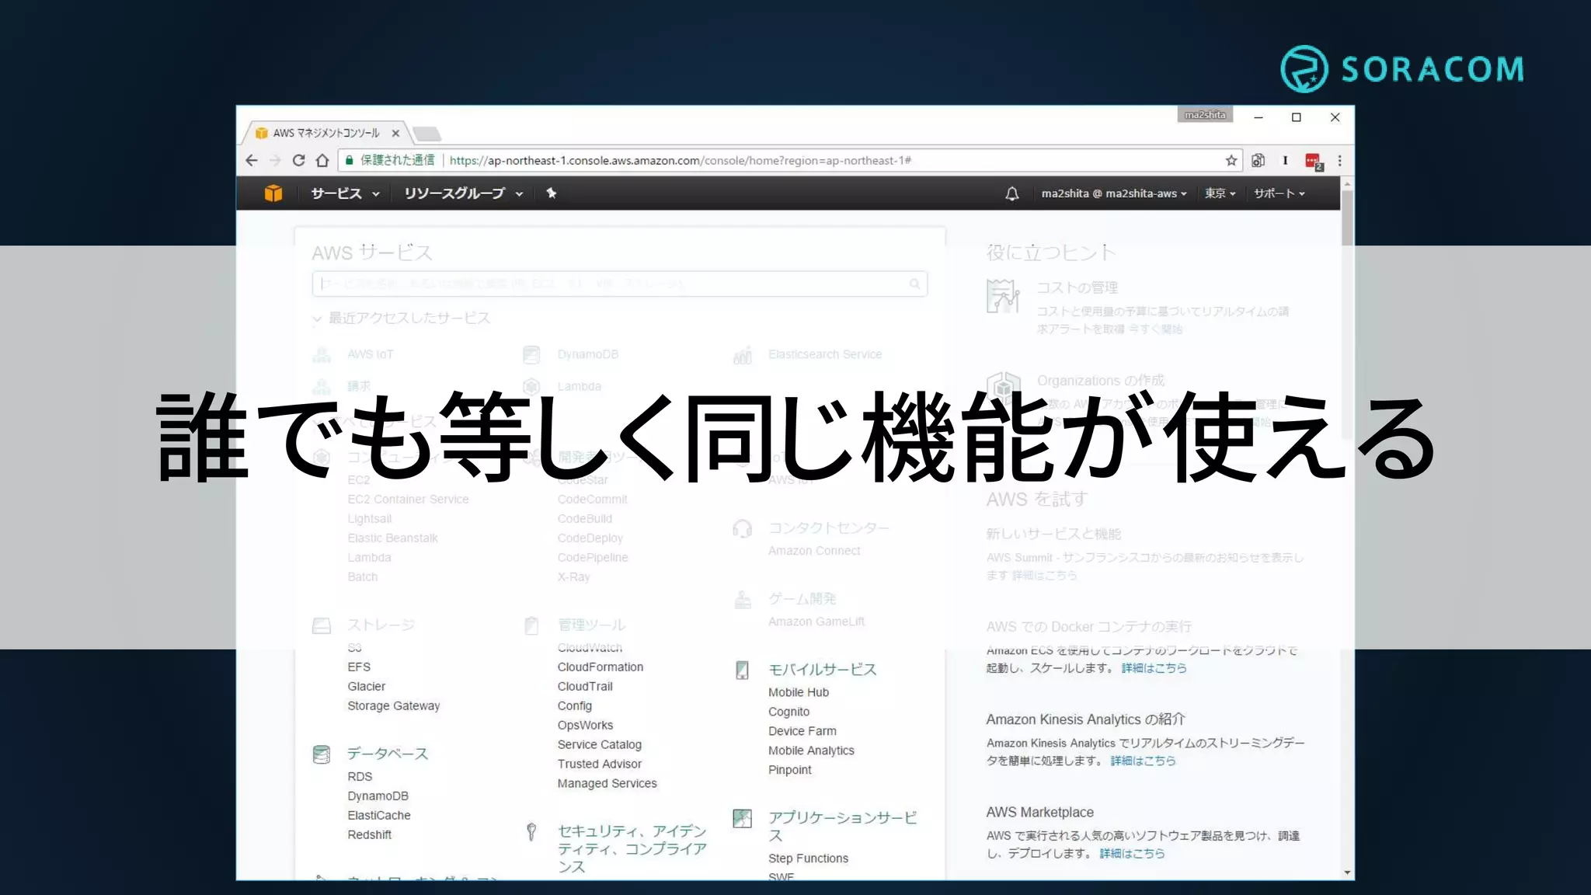1591x895 pixels.
Task: Click the browser home icon
Action: [x=322, y=161]
